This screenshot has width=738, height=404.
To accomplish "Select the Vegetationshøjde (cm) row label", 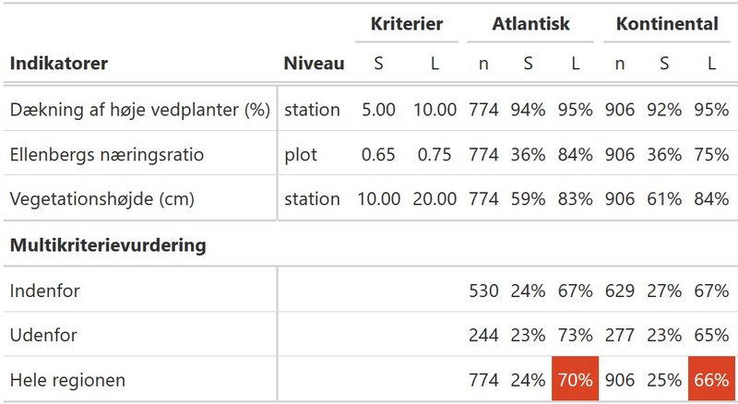I will click(x=102, y=198).
